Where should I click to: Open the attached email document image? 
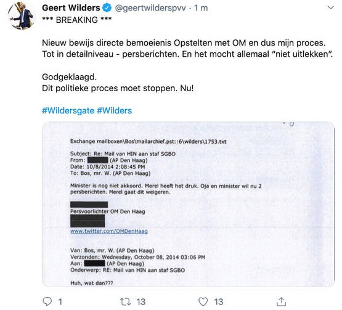[188, 204]
